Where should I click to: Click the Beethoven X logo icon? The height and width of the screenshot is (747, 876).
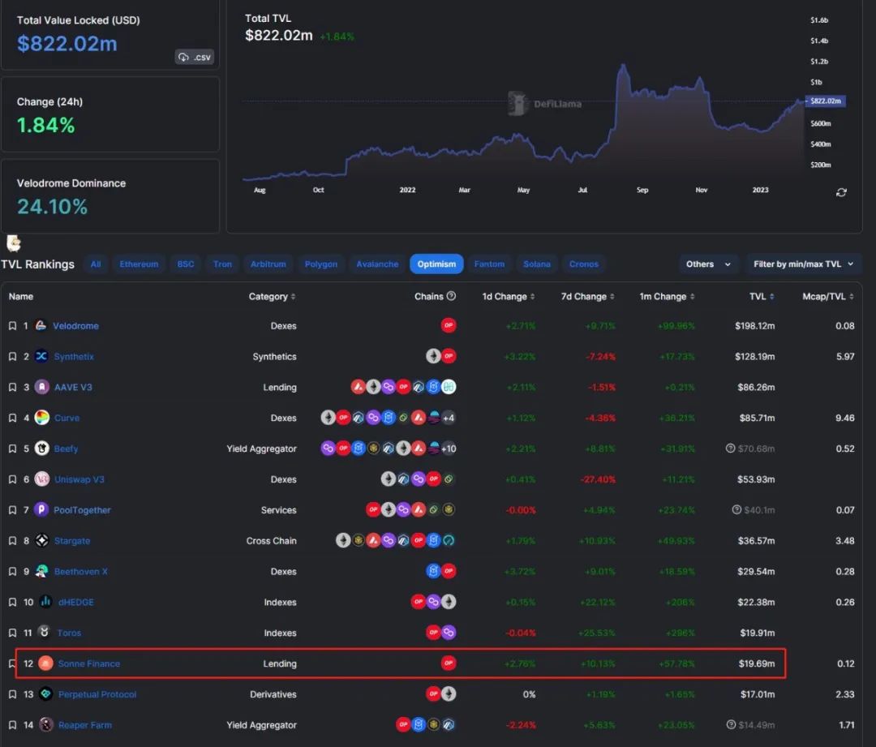coord(42,571)
